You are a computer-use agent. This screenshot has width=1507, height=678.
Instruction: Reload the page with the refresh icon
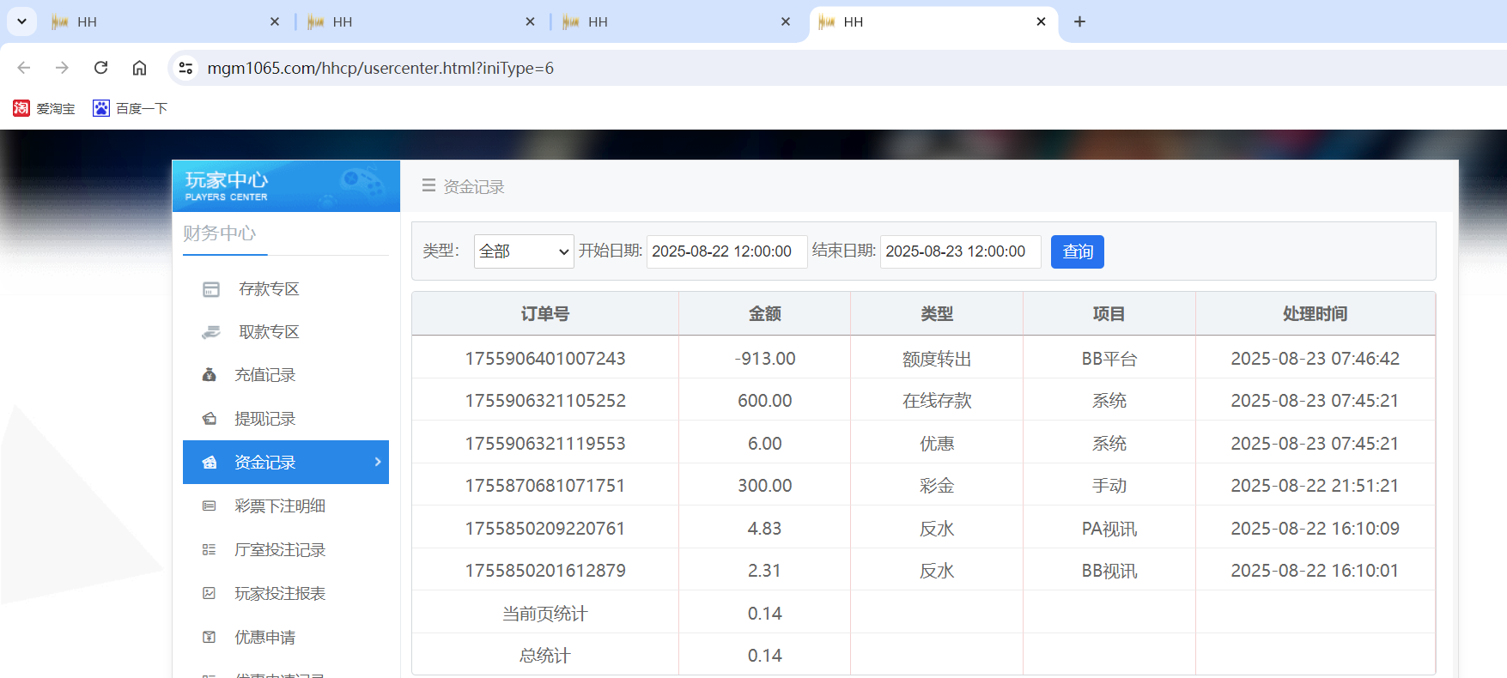tap(100, 68)
